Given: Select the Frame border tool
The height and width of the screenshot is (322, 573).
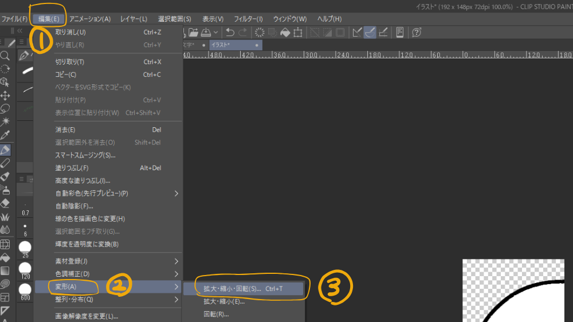Looking at the screenshot, I should tap(5, 297).
